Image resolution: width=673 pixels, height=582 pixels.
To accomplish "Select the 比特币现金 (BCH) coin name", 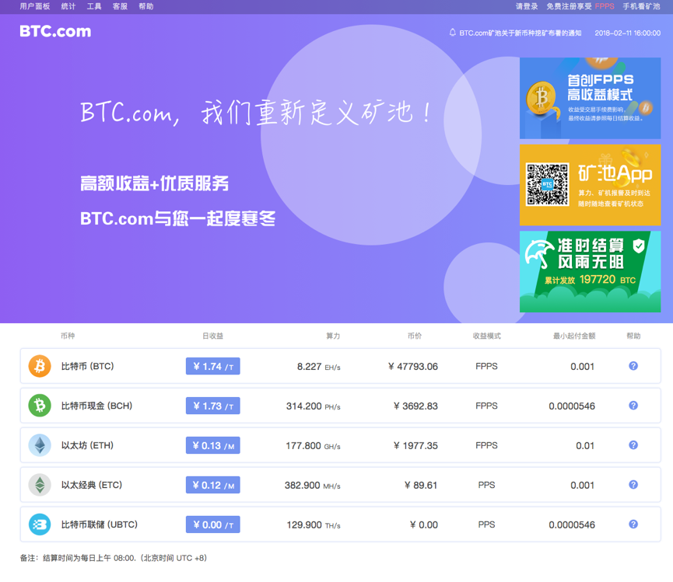I will tap(96, 406).
